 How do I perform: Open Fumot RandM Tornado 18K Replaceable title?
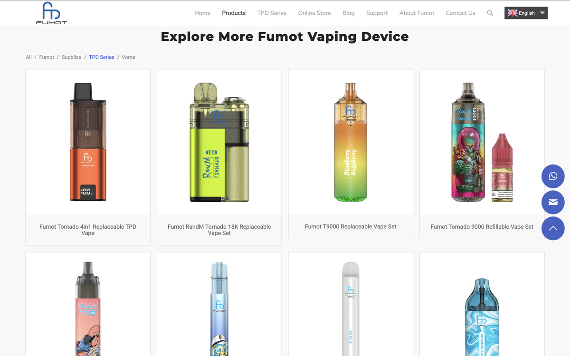pos(219,230)
